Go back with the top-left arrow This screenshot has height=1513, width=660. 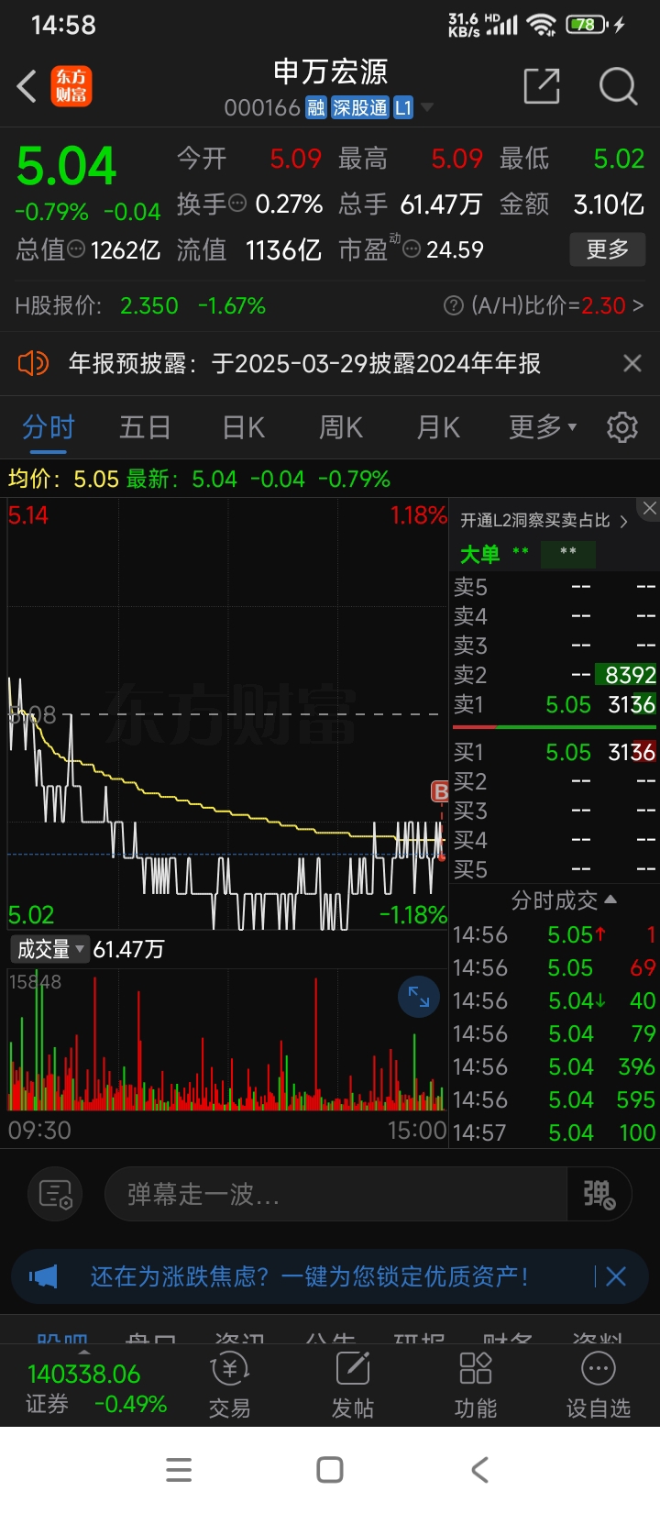27,87
